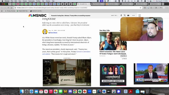Viewport: 169px width, 95px height.
Task: Open Photos app in the dock
Action: click(56, 92)
